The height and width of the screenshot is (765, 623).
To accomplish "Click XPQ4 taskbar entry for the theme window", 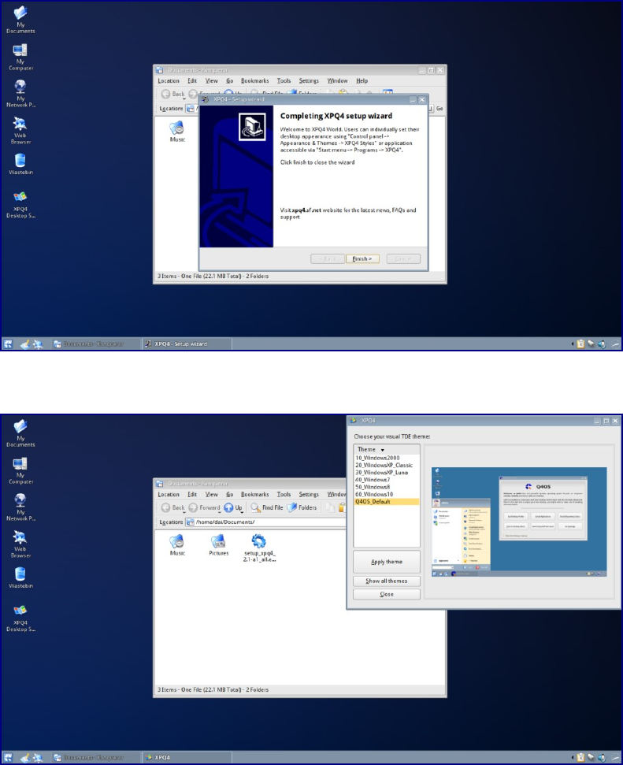I will (187, 758).
